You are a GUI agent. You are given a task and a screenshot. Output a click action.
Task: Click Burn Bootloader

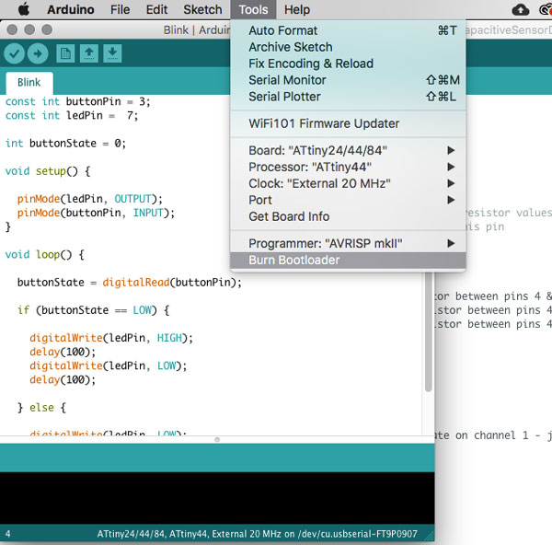pyautogui.click(x=348, y=260)
